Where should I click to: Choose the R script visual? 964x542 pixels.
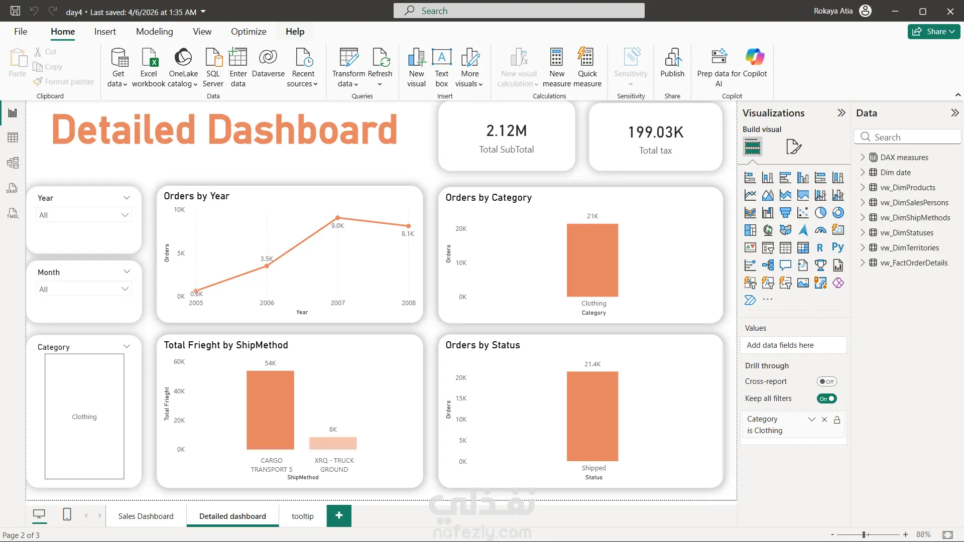pyautogui.click(x=820, y=248)
